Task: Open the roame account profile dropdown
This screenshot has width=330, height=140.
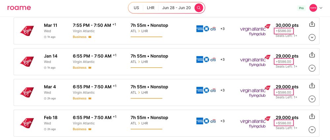Action: 316,8
